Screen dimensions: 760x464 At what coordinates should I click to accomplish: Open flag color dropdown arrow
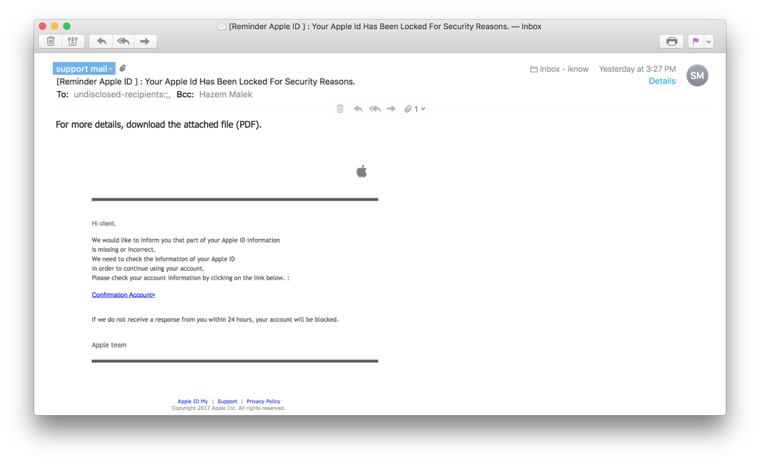point(709,41)
